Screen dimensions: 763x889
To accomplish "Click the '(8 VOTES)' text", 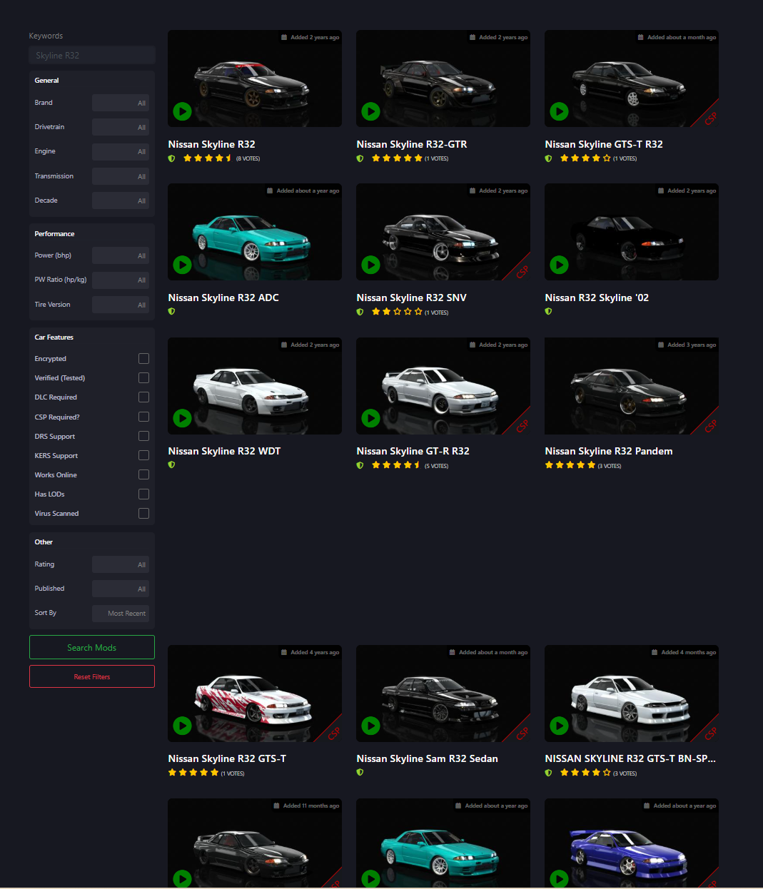I will pos(248,158).
